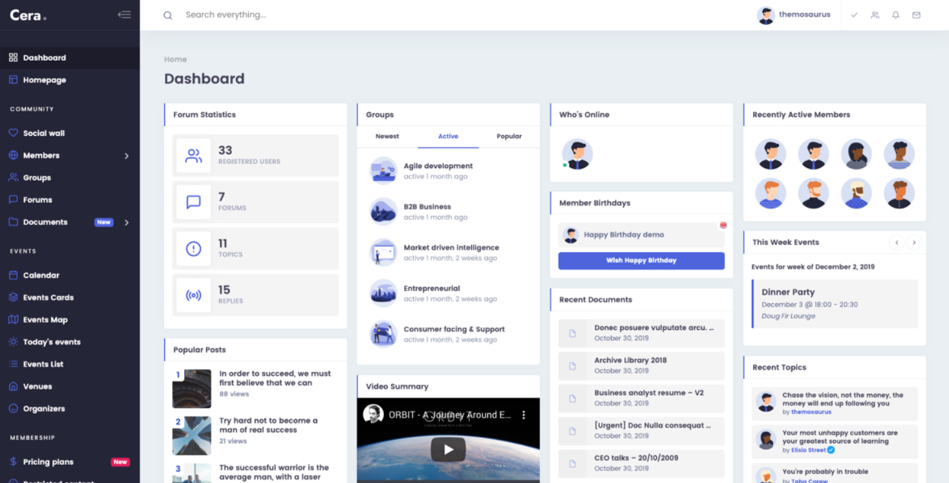Open the video options three-dot menu

pyautogui.click(x=524, y=415)
